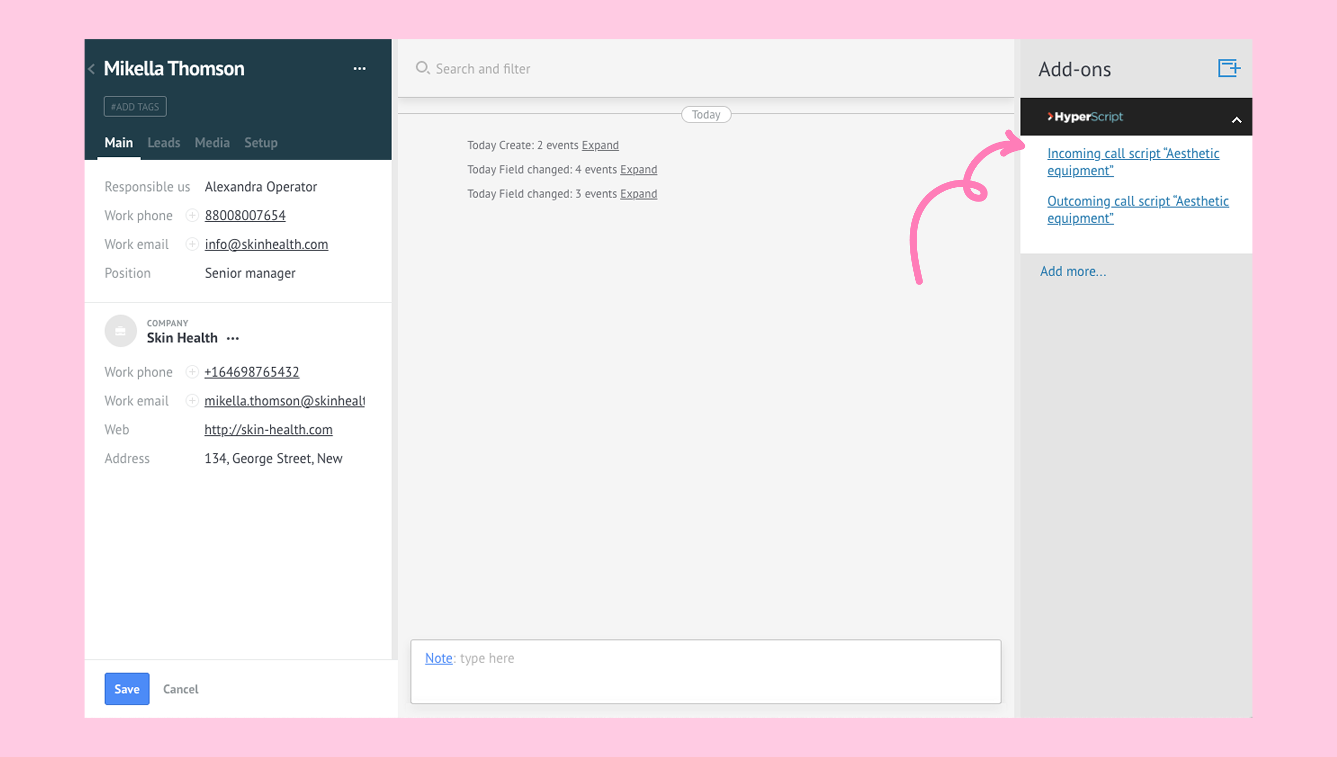Click plus icon beside company Work phone
The height and width of the screenshot is (757, 1337).
[x=192, y=372]
